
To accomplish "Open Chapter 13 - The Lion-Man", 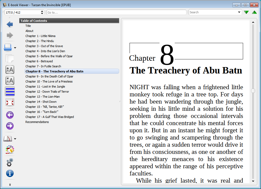I will pos(43,97).
